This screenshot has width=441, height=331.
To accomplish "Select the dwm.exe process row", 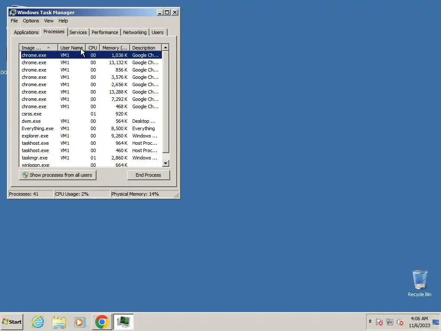I will click(x=91, y=121).
